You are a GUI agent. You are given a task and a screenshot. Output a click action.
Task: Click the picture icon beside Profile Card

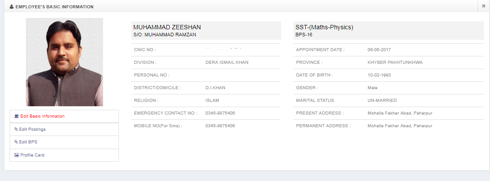[x=17, y=155]
